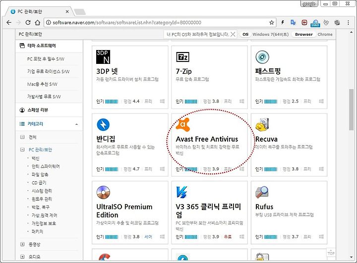Open the Recuva hard hat icon
This screenshot has width=357, height=263.
point(262,125)
